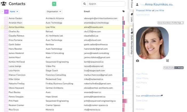Viewport: 187px width, 112px height.
Task: Click Anna Kournikos profile photo
Action: pos(152,43)
